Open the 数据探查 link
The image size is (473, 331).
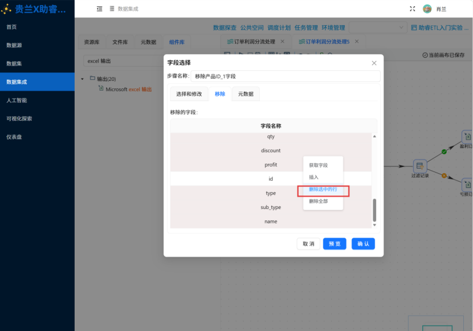225,28
